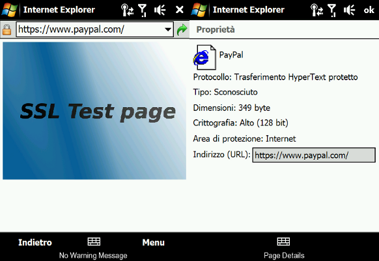
Task: Click "Crittografia: Alto (128 bit)" line
Action: 240,123
